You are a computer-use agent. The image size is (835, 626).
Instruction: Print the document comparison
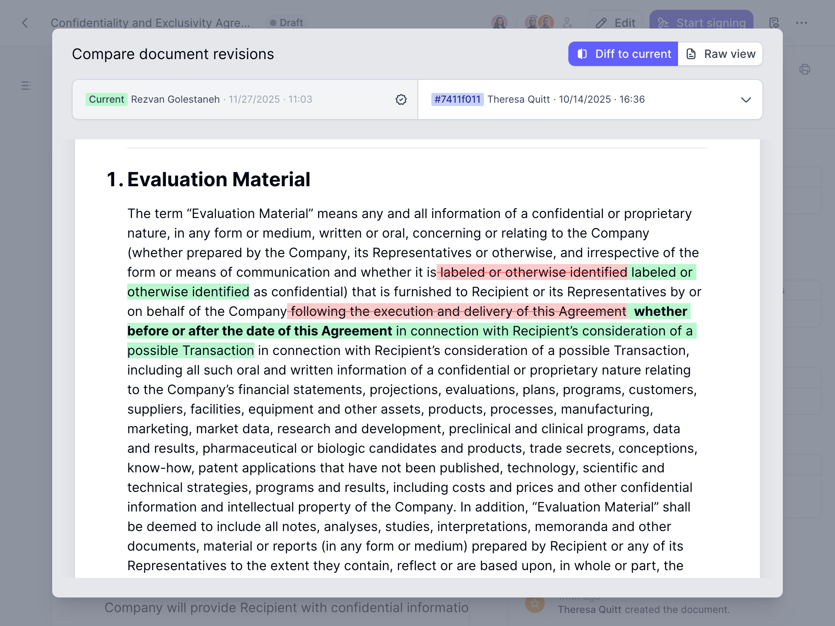tap(804, 69)
